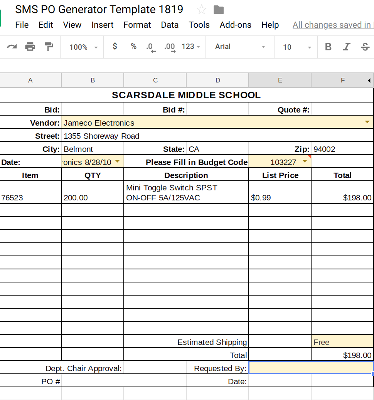This screenshot has width=374, height=400.
Task: Click the Requested By input cell
Action: [x=311, y=368]
